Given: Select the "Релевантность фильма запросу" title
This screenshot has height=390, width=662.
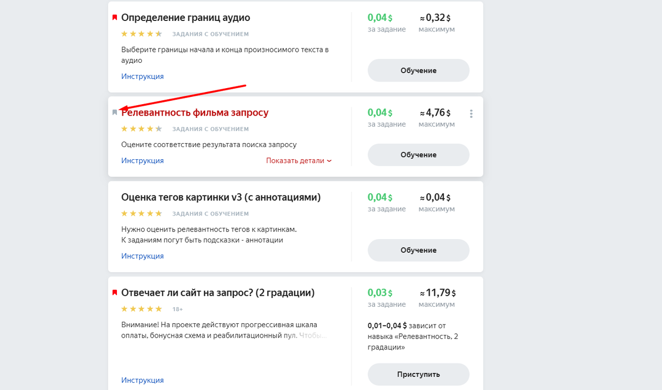Looking at the screenshot, I should pos(195,113).
